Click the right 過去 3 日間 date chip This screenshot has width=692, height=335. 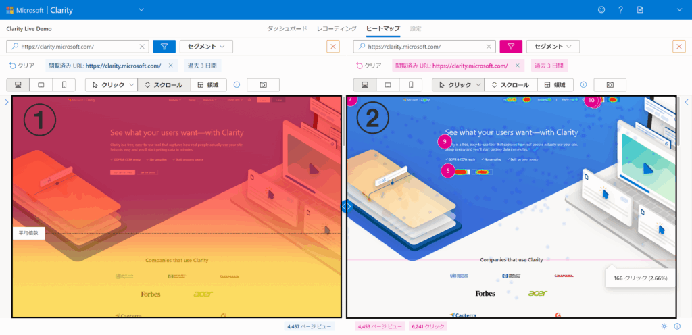[549, 66]
